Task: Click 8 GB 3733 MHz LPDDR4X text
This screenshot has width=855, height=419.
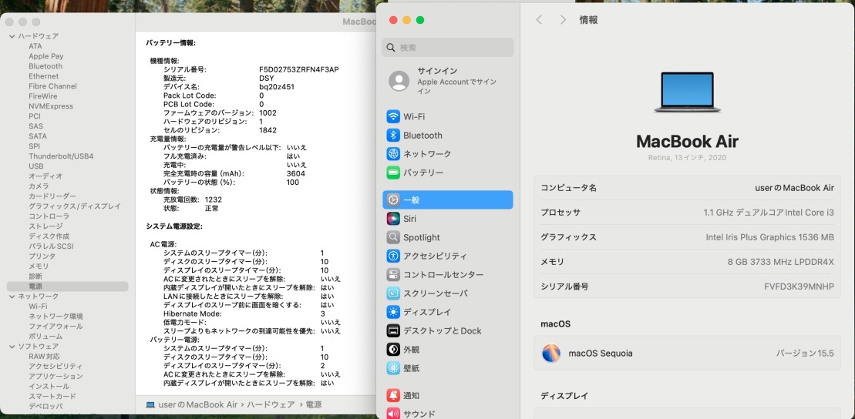Action: 781,262
